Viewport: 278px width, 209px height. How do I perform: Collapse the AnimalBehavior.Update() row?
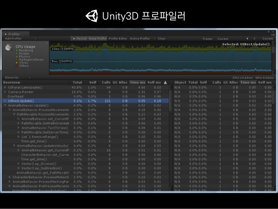[x=5, y=105]
